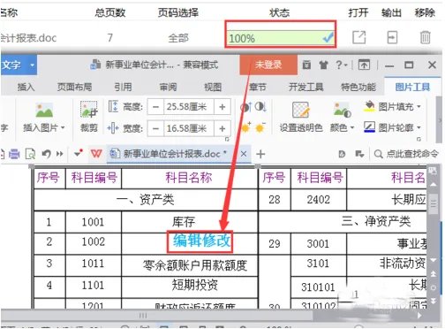Switch to the 引用 ribbon tab

[123, 87]
